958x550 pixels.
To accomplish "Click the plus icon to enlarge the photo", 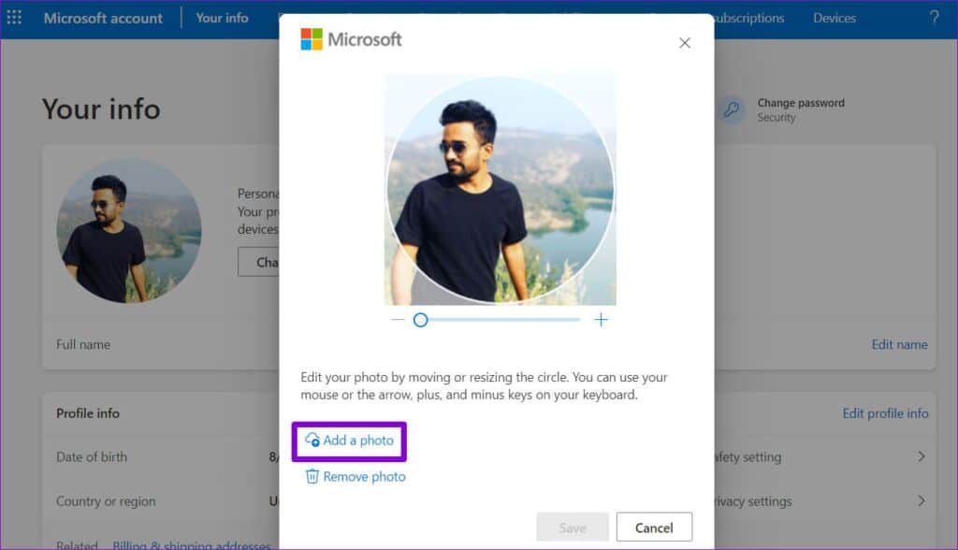I will point(601,320).
